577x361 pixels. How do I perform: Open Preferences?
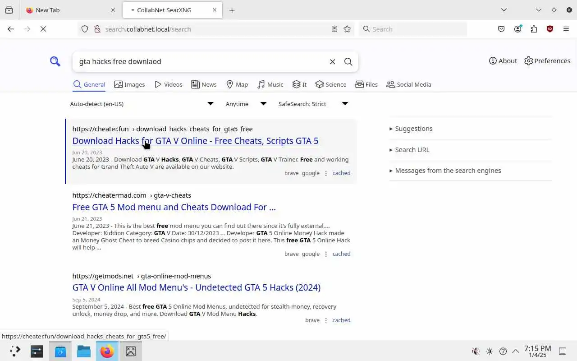pyautogui.click(x=547, y=61)
